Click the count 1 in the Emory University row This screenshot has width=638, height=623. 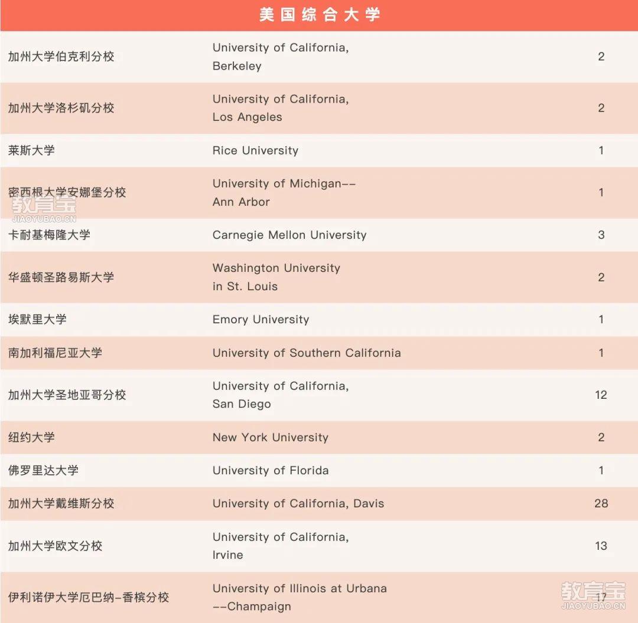[x=601, y=319]
